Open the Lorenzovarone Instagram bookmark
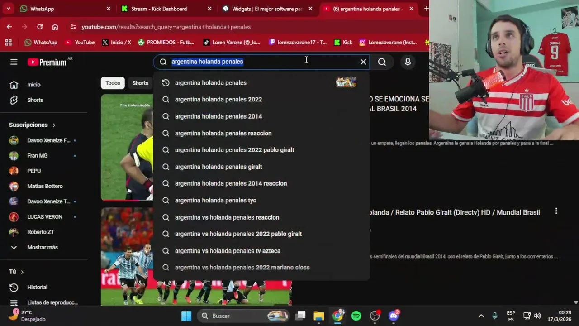 [x=388, y=42]
